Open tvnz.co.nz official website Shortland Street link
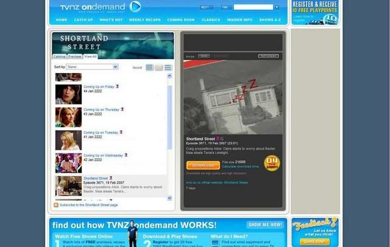This screenshot has width=390, height=247. pyautogui.click(x=217, y=183)
